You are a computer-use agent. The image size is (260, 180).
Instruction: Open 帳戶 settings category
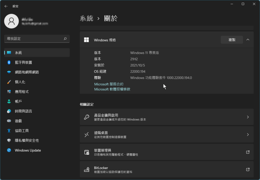click(x=37, y=101)
